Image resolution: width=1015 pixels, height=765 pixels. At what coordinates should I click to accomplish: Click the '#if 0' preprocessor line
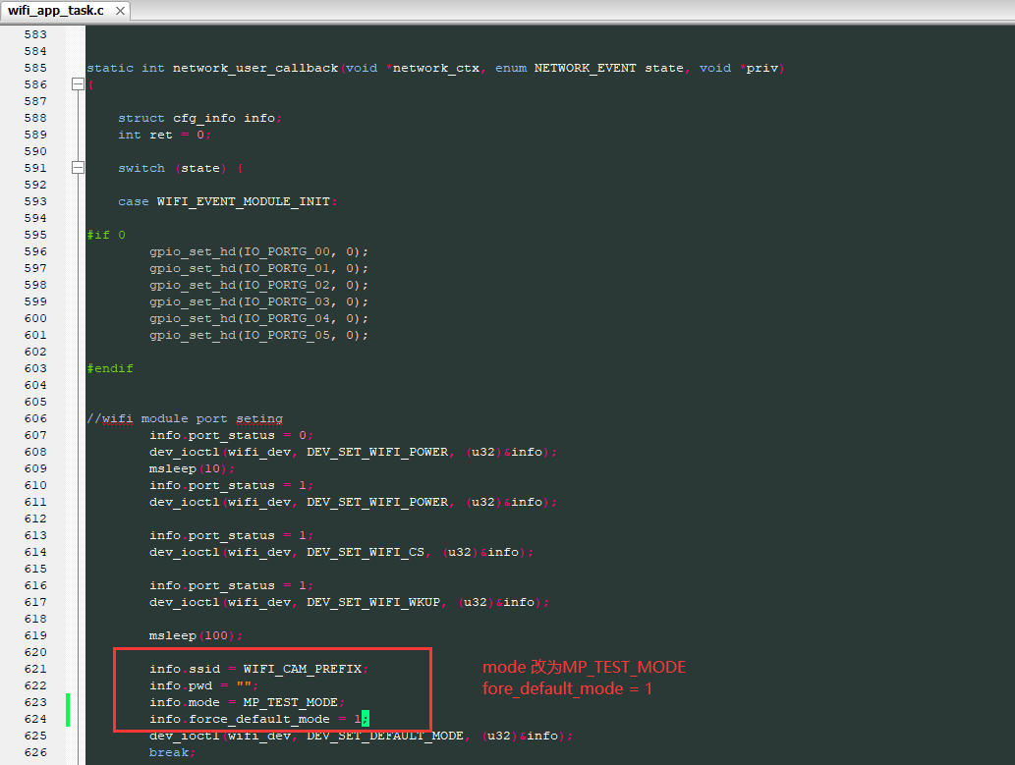click(x=106, y=235)
